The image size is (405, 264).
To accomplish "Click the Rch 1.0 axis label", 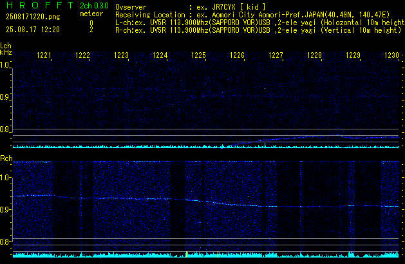I will click(5, 178).
